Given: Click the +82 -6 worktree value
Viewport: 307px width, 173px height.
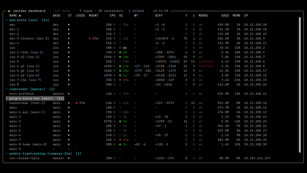Looking at the screenshot, I should coord(140,144).
